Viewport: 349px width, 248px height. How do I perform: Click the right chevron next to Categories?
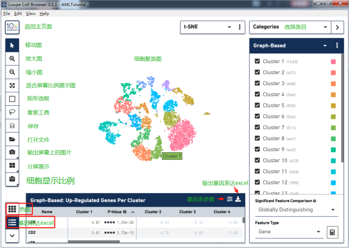coord(337,27)
